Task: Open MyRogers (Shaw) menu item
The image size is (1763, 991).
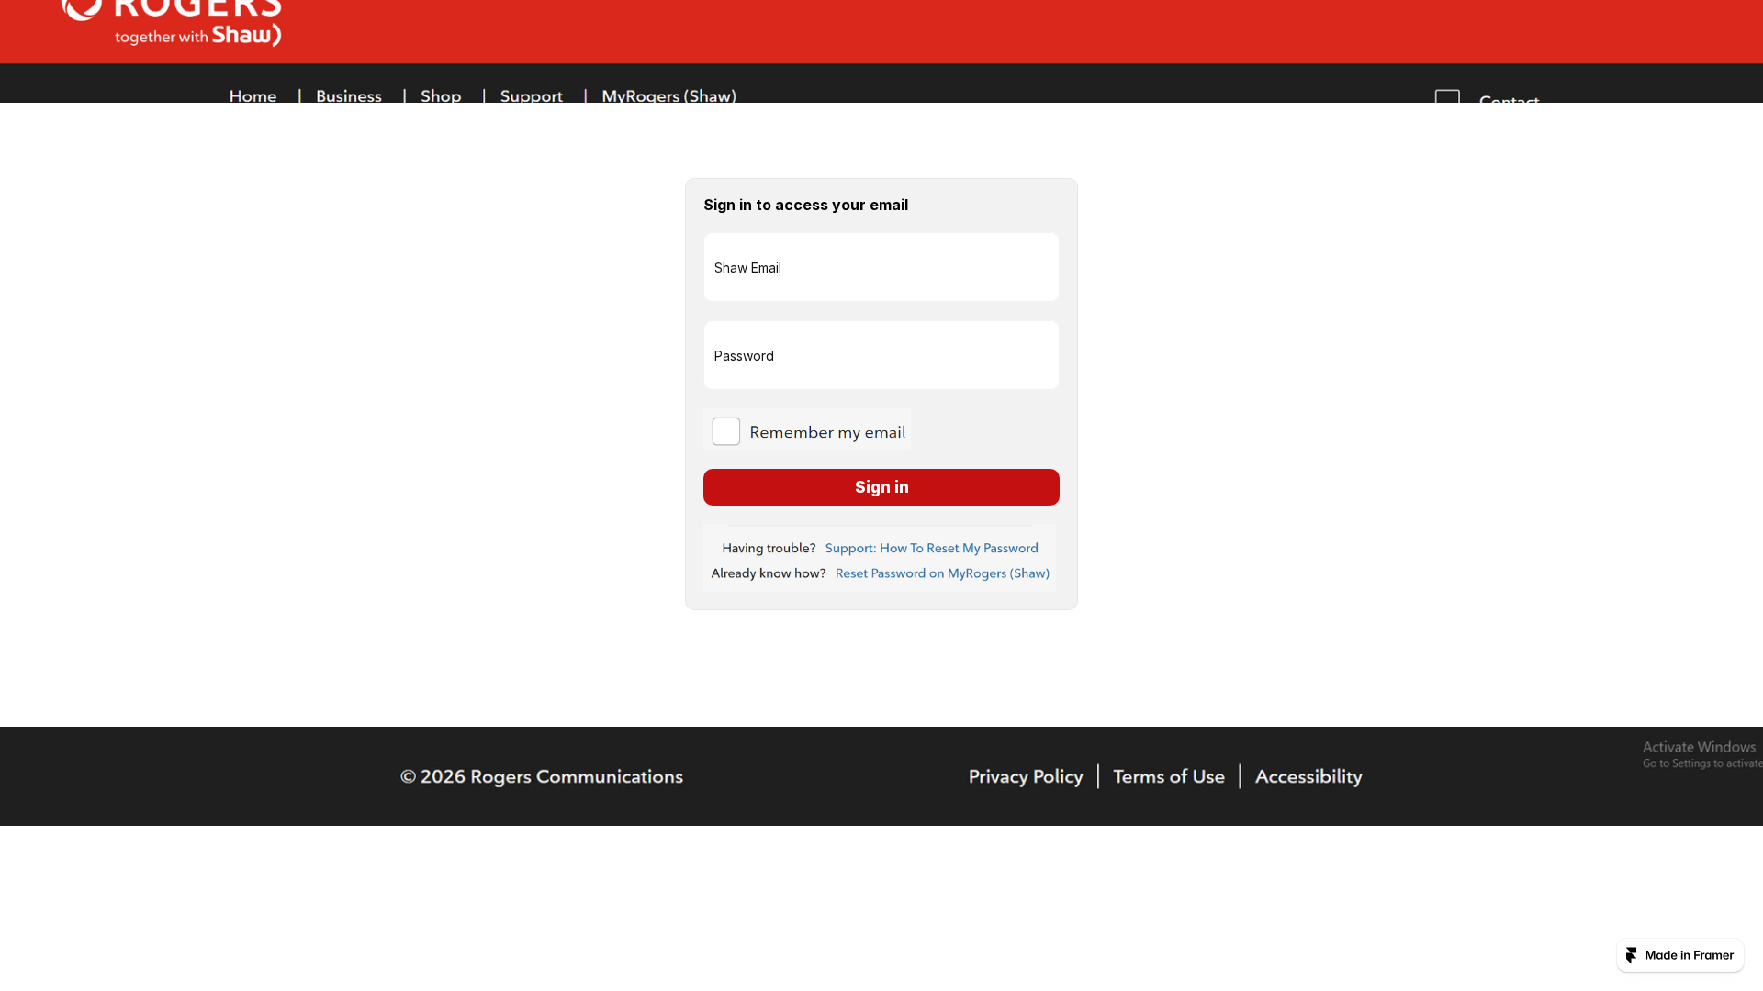Action: (x=669, y=95)
